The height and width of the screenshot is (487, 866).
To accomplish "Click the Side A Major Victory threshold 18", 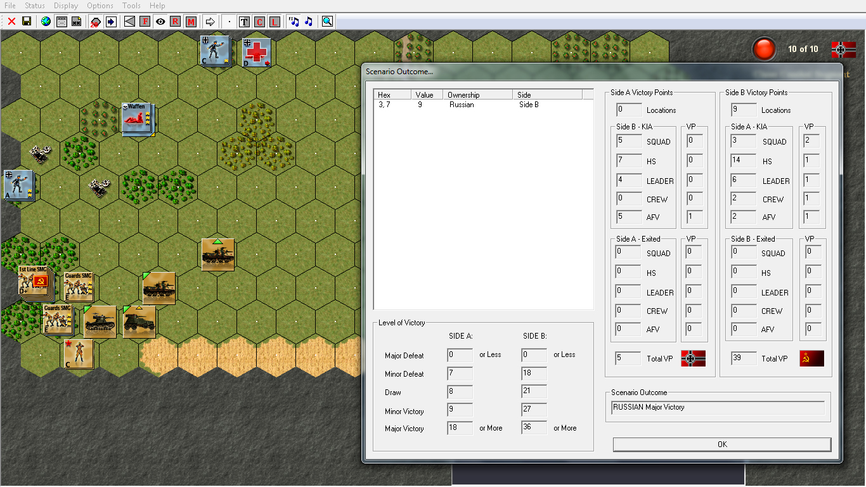I will click(x=460, y=428).
